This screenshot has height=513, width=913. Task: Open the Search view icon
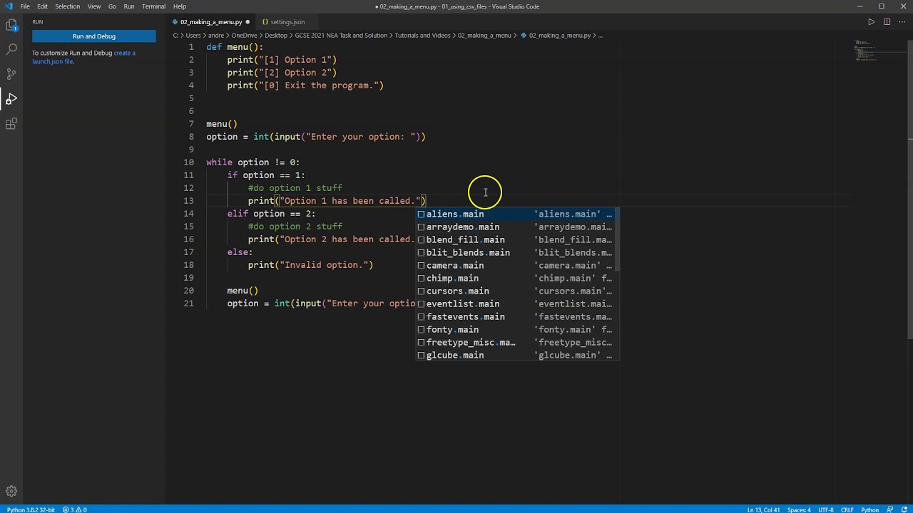tap(11, 49)
